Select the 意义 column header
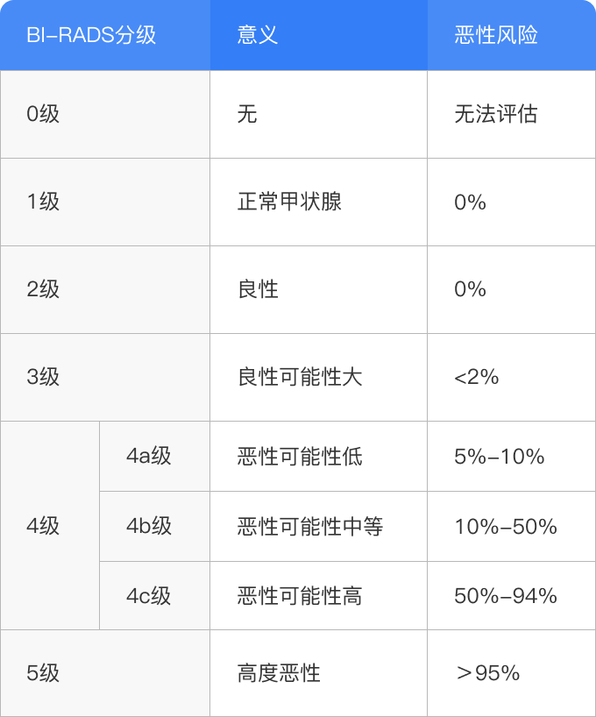 [258, 35]
